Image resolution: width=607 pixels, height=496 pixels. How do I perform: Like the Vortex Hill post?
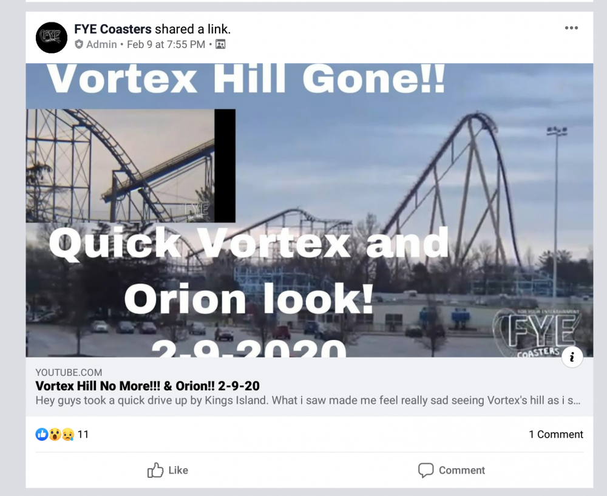coord(168,470)
